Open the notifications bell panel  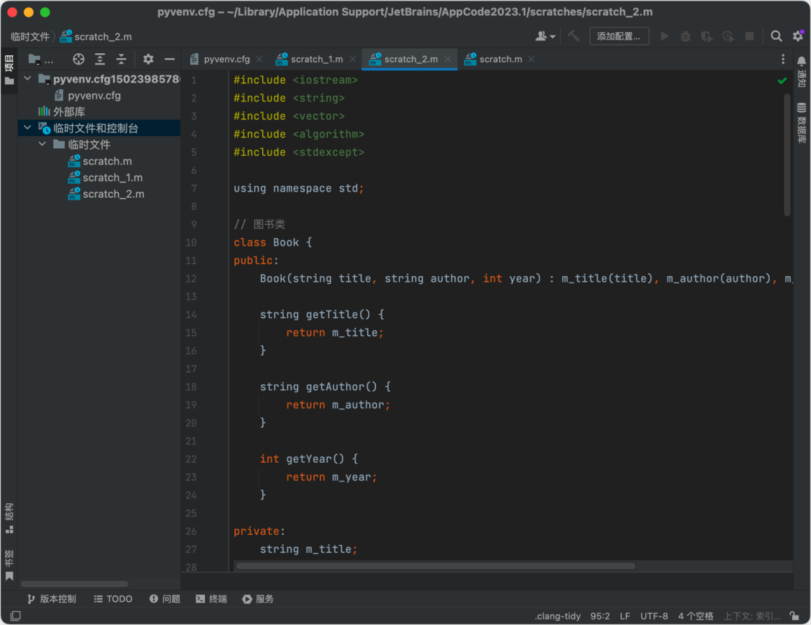[x=801, y=71]
